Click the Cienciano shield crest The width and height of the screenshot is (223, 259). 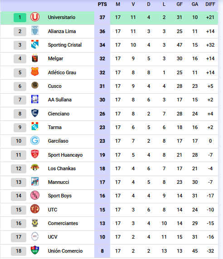pyautogui.click(x=35, y=113)
